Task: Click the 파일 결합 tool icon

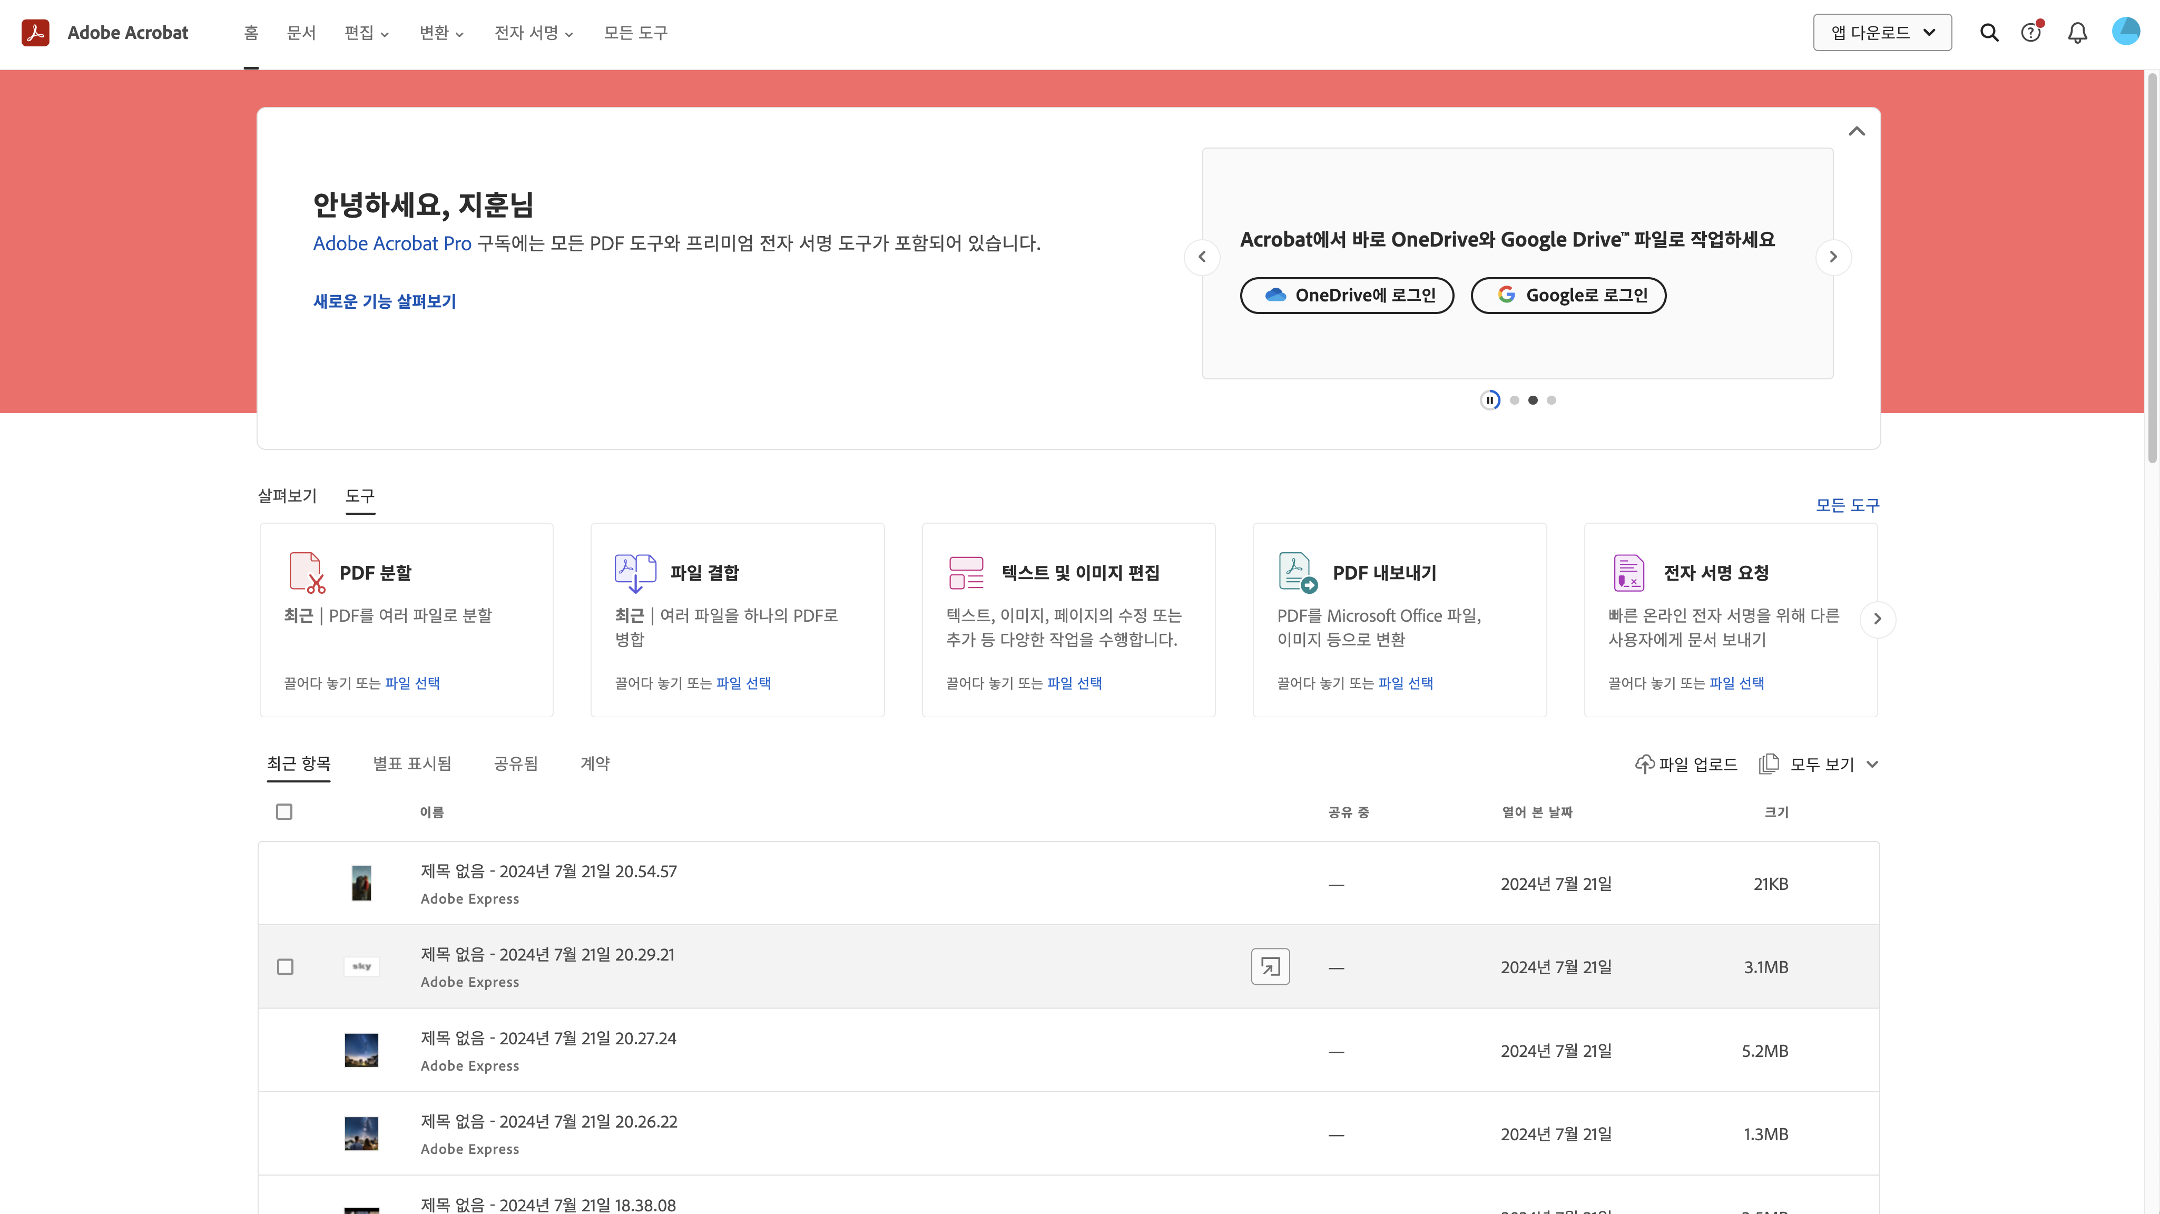Action: (x=635, y=573)
